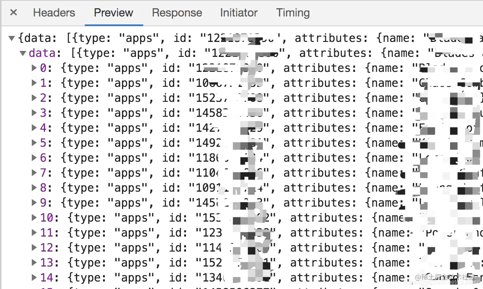Click 'apps' type value in row 2
The image size is (483, 289).
(127, 99)
